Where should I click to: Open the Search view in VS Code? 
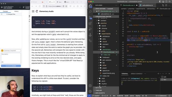[x=90, y=12]
